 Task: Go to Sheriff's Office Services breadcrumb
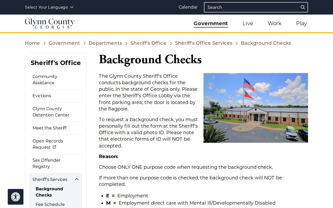[x=204, y=43]
